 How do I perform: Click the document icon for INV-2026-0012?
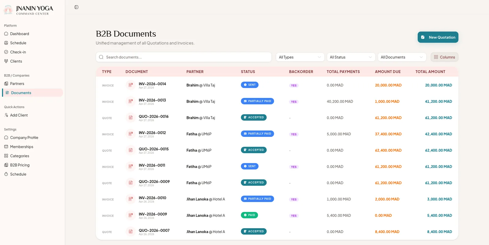[x=131, y=134]
